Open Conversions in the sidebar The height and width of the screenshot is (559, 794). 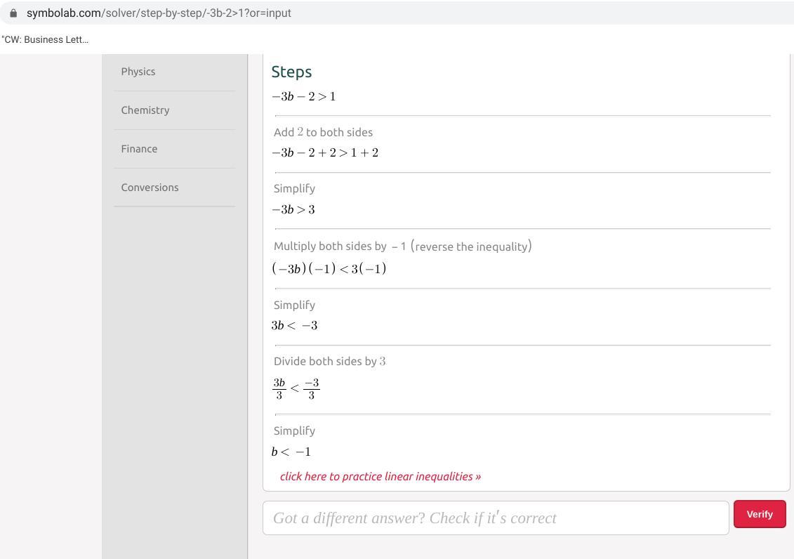tap(150, 188)
